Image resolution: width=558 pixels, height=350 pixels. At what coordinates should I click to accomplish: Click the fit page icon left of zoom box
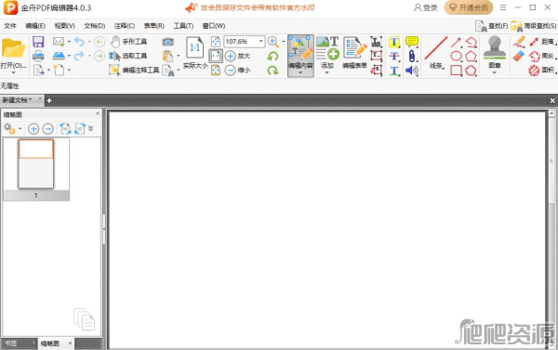(216, 42)
